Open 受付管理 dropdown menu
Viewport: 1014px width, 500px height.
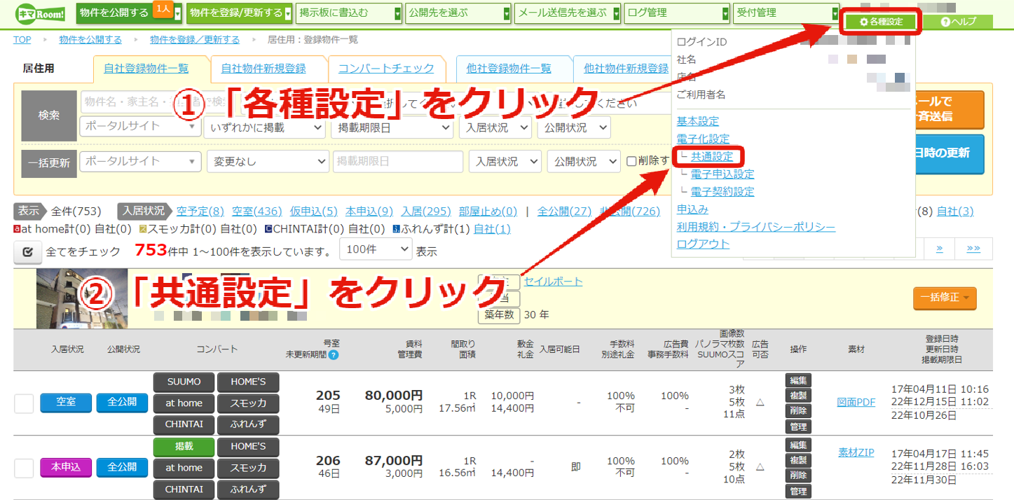coord(786,13)
